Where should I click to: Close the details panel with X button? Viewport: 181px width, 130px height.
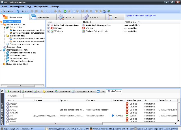2,91
